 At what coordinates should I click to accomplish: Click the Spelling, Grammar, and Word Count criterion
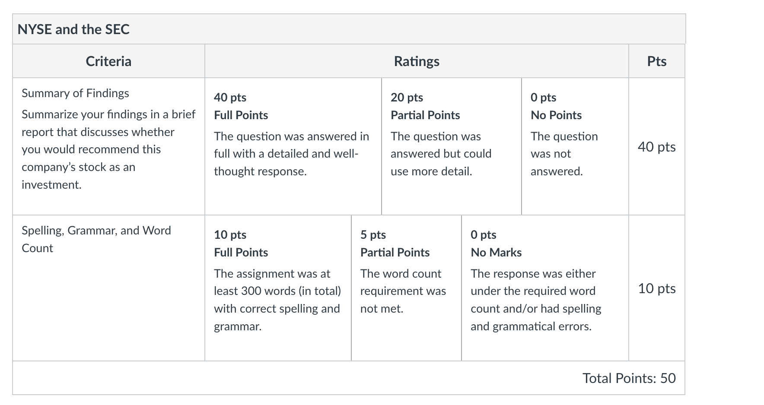96,239
